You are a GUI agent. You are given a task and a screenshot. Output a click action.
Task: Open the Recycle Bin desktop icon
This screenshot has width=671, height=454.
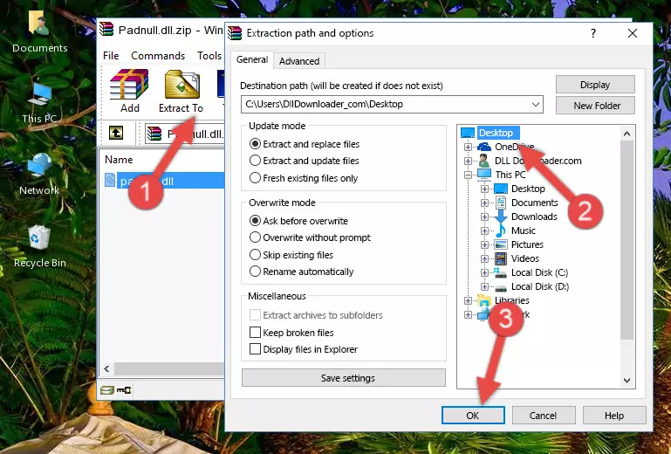(40, 247)
